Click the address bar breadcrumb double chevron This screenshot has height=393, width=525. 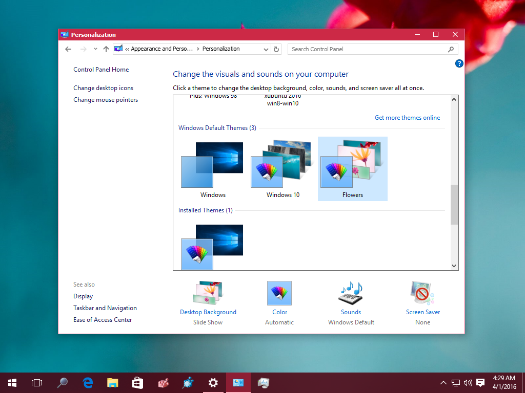point(127,49)
